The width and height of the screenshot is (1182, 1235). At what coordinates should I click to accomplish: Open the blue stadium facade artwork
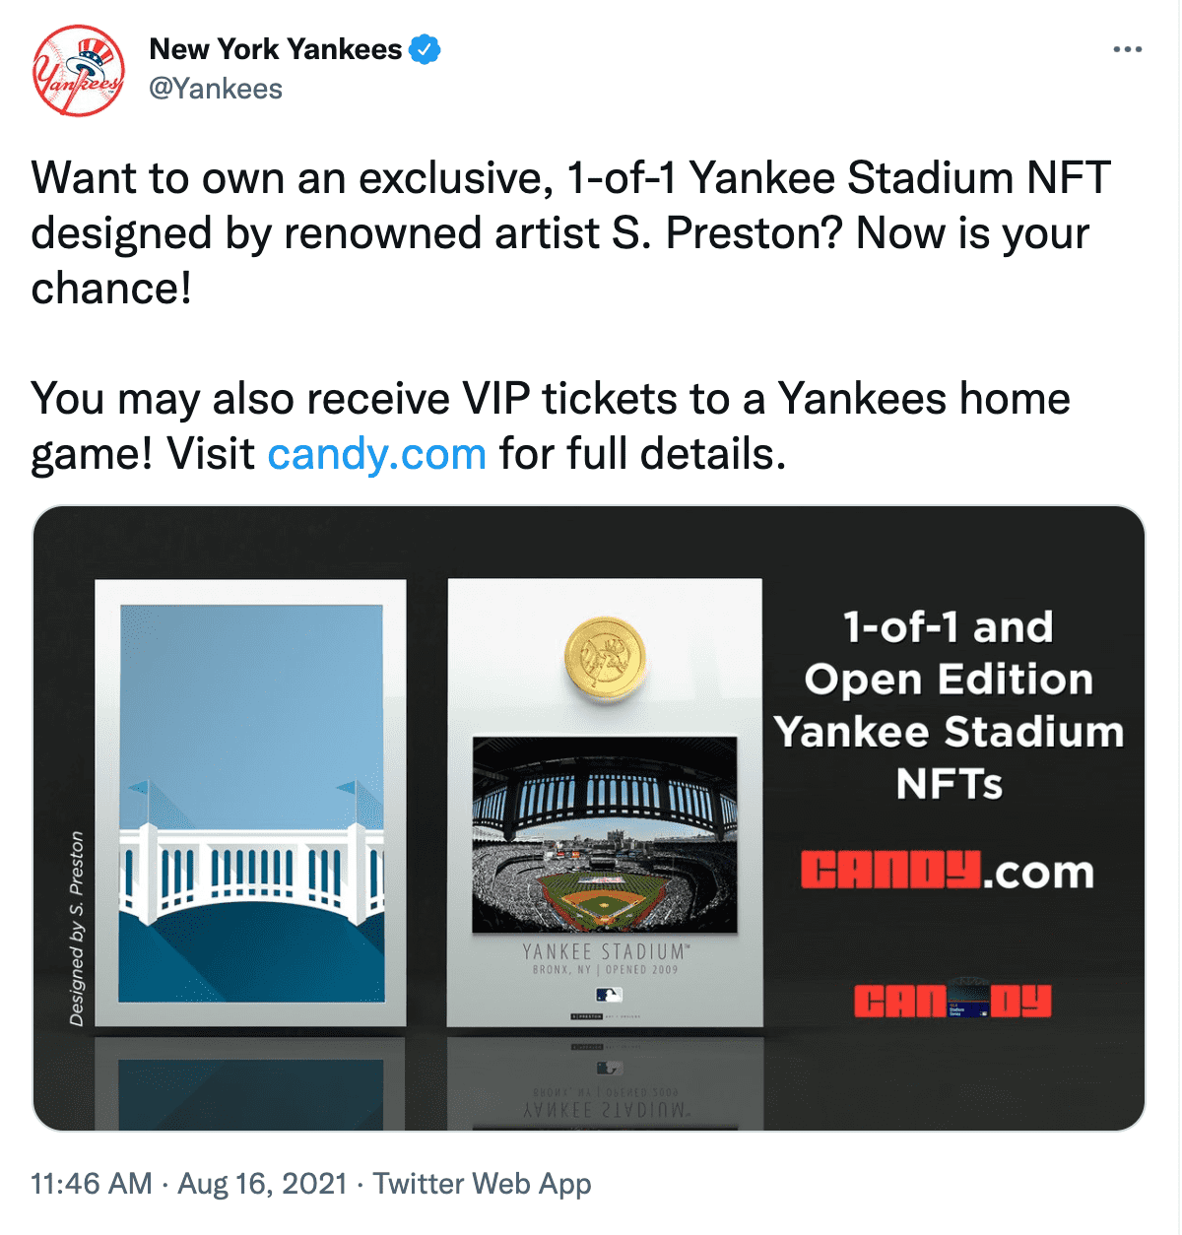pos(251,803)
